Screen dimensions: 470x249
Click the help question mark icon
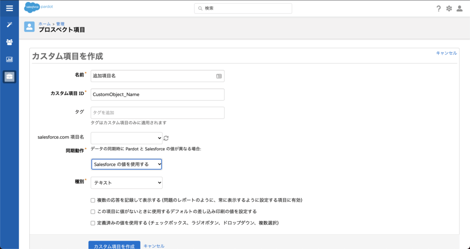point(438,9)
